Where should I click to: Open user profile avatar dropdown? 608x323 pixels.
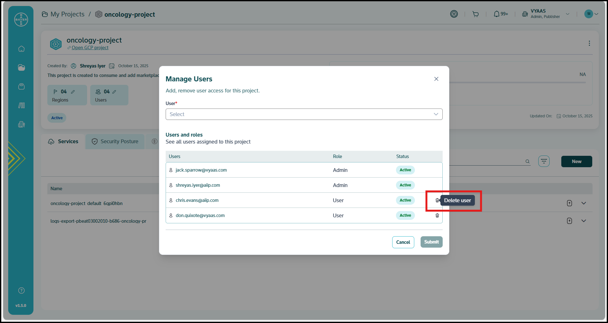(591, 14)
